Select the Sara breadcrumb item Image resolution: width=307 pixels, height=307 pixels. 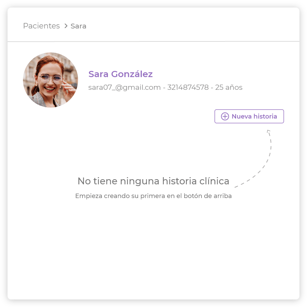(78, 26)
